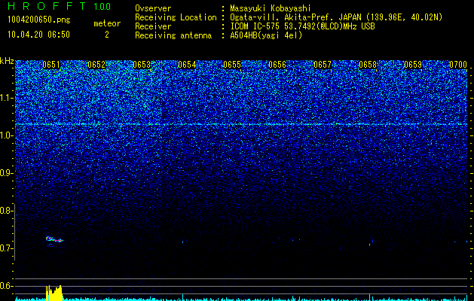This screenshot has width=474, height=301.
Task: Click the HROFFT 1.0.0 title text
Action: (x=60, y=6)
